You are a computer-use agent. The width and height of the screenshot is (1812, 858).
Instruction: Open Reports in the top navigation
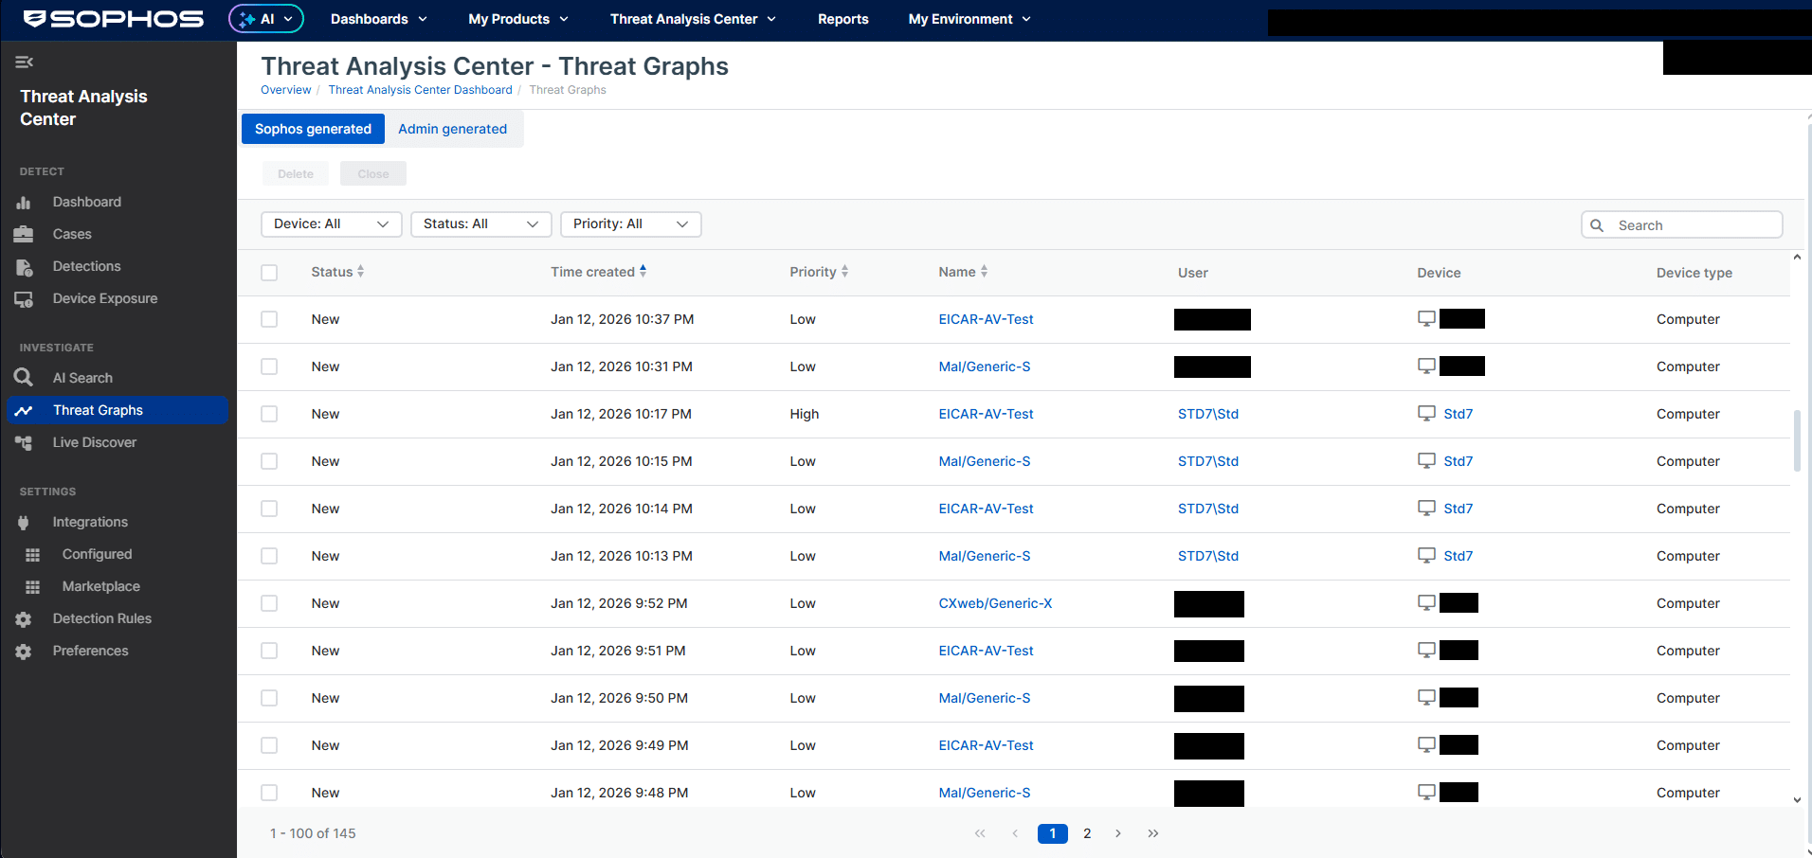843,19
